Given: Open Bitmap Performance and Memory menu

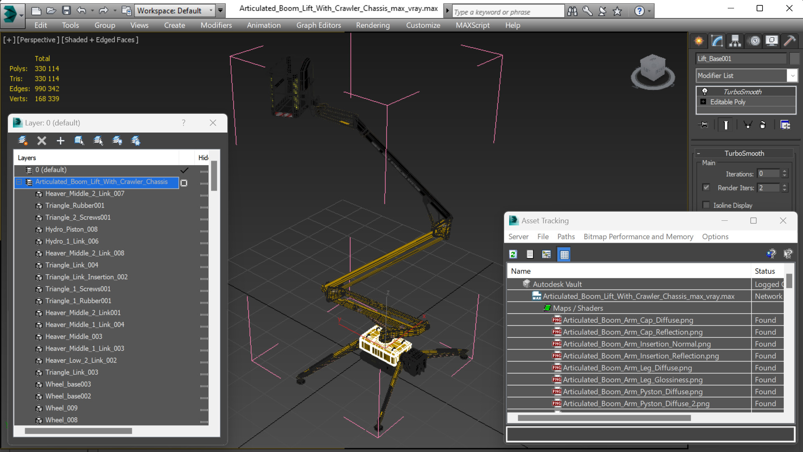Looking at the screenshot, I should coord(638,237).
